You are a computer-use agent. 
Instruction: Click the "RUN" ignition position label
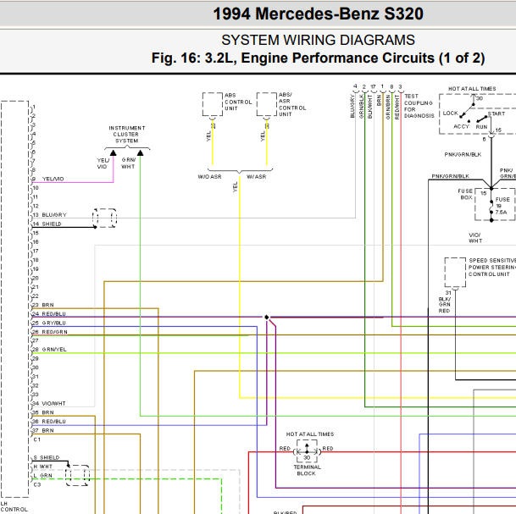tap(481, 127)
